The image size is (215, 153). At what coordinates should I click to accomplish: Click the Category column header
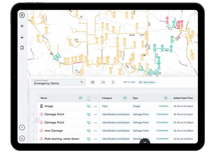[x=107, y=98]
